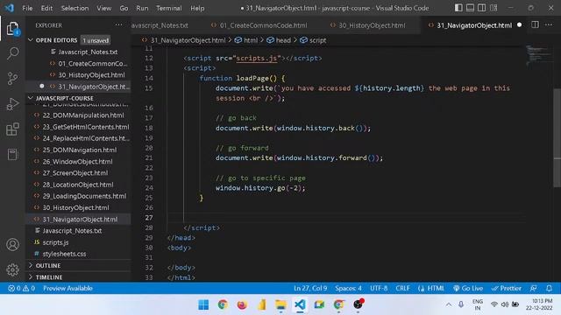Open the Run menu
This screenshot has width=561, height=315.
point(142,8)
